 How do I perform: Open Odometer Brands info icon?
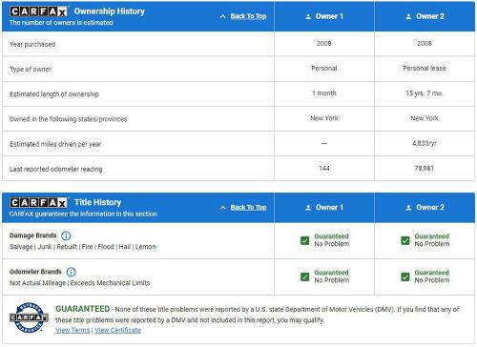[72, 272]
